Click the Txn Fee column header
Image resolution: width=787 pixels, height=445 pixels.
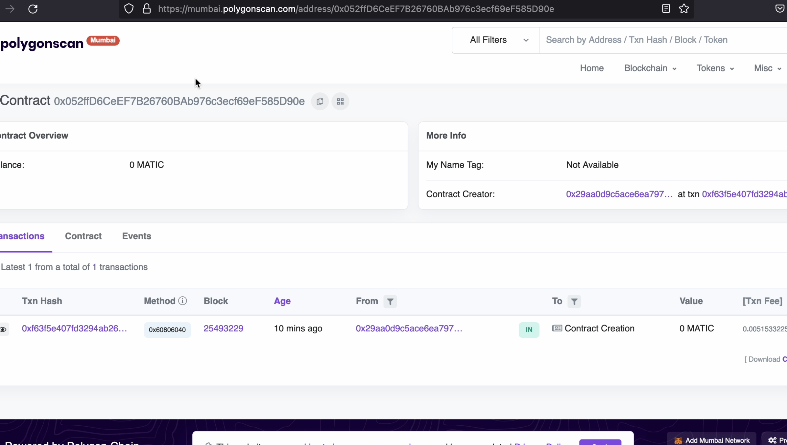[x=762, y=301]
